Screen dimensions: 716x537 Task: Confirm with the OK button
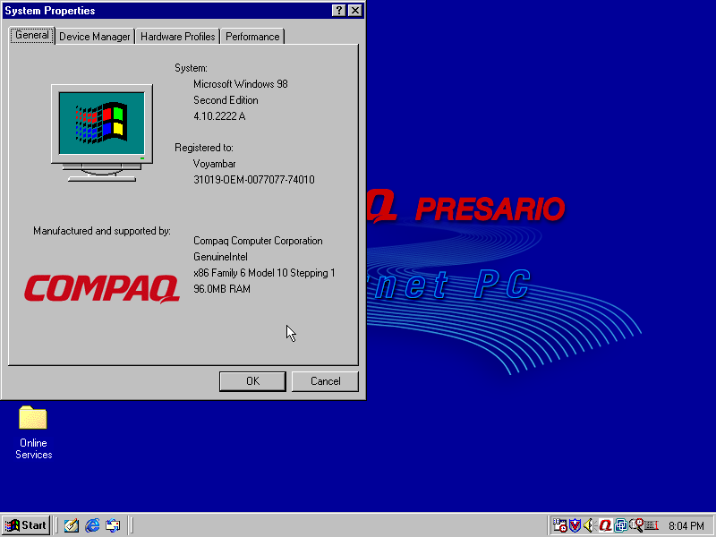coord(252,381)
